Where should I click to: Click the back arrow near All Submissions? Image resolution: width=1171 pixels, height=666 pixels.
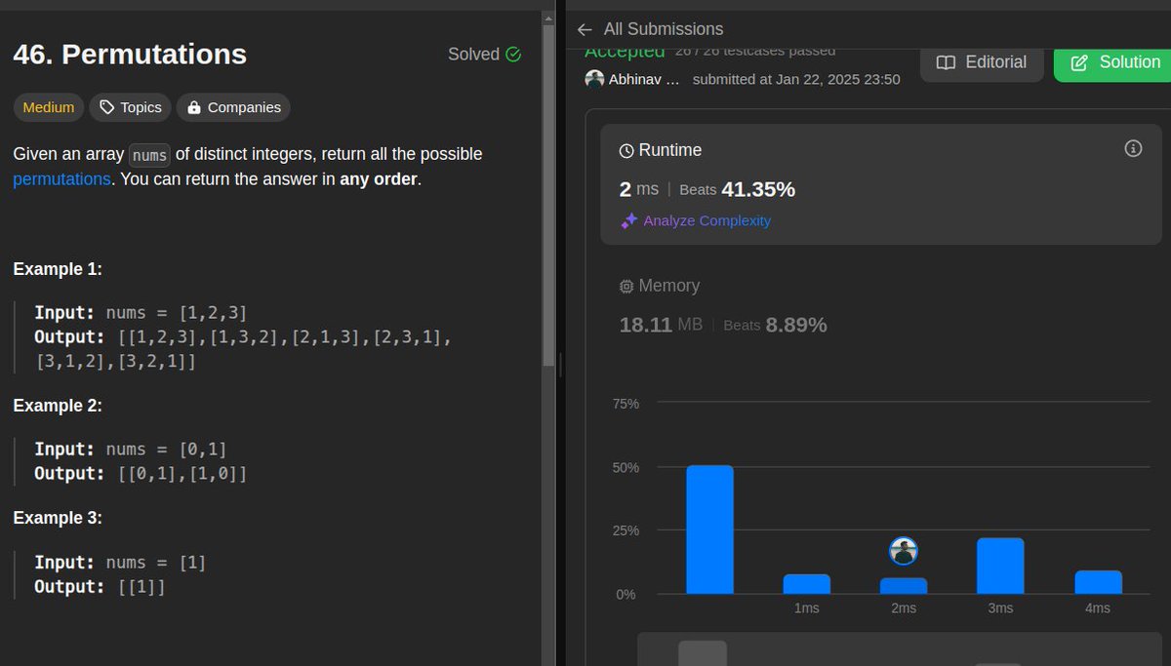[584, 28]
